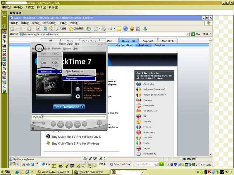Click the QuickTime play button

tap(69, 125)
